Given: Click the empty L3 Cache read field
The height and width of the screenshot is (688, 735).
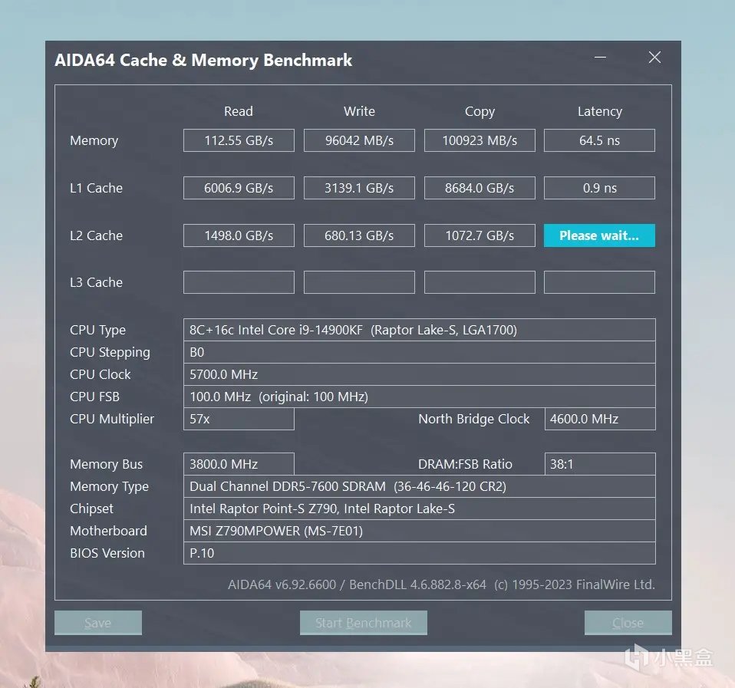Looking at the screenshot, I should 239,282.
